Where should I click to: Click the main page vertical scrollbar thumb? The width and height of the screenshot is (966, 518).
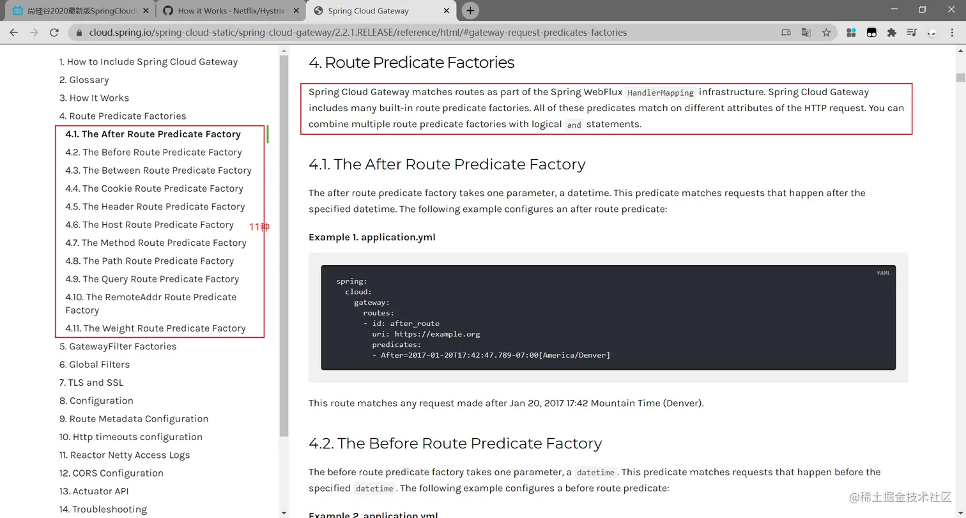(960, 78)
